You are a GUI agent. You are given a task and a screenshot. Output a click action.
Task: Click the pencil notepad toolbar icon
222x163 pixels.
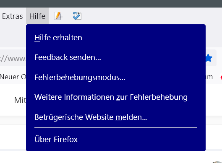click(x=58, y=16)
